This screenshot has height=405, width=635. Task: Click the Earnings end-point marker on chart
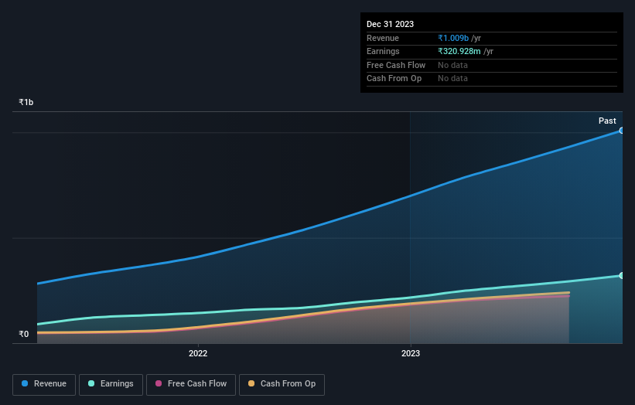[622, 275]
